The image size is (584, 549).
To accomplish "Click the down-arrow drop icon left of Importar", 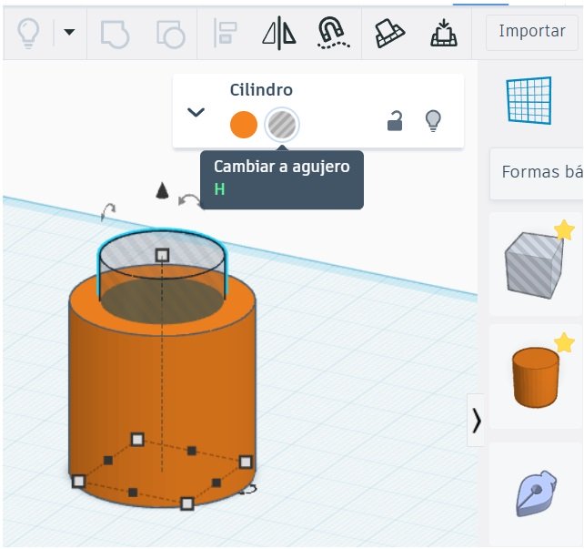I will (x=443, y=33).
